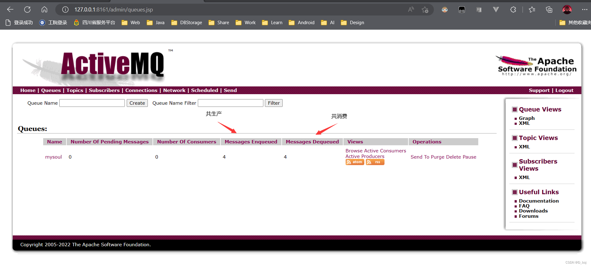Open the Java bookmarks folder
The image size is (591, 267).
click(156, 23)
